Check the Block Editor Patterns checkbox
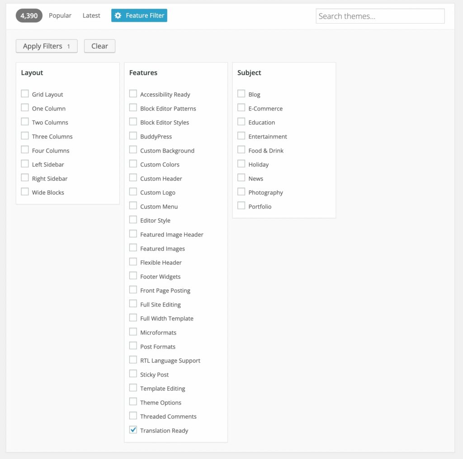The height and width of the screenshot is (459, 463). click(x=133, y=108)
